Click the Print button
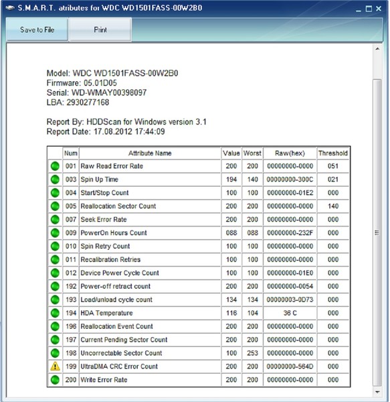 tap(100, 29)
